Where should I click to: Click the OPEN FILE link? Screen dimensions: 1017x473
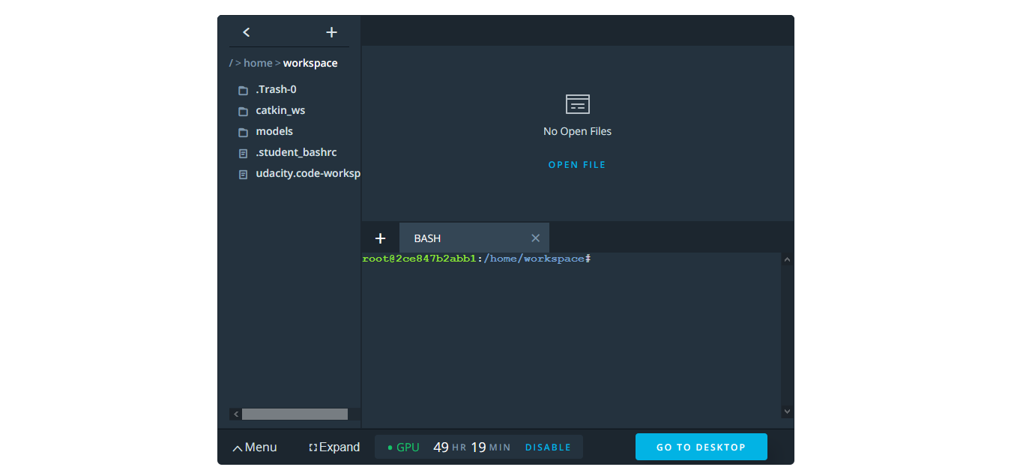click(577, 165)
